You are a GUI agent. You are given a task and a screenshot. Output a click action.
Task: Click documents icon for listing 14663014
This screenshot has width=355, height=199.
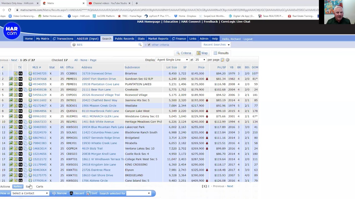(x=25, y=148)
